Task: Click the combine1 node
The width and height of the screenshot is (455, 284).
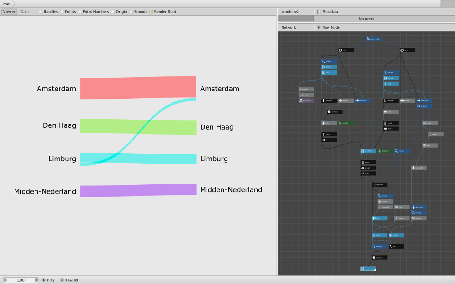Action: tap(368, 151)
